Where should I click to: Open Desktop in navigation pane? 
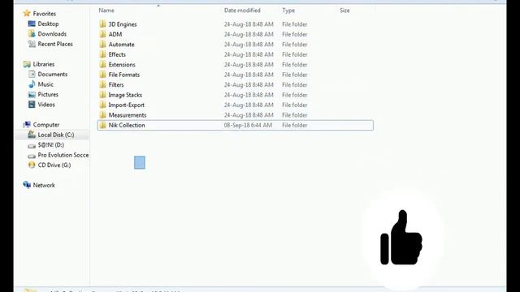coord(48,24)
